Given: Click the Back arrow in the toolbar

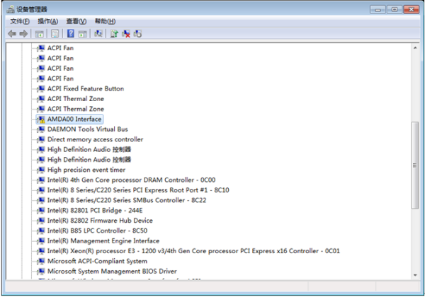Looking at the screenshot, I should point(12,33).
